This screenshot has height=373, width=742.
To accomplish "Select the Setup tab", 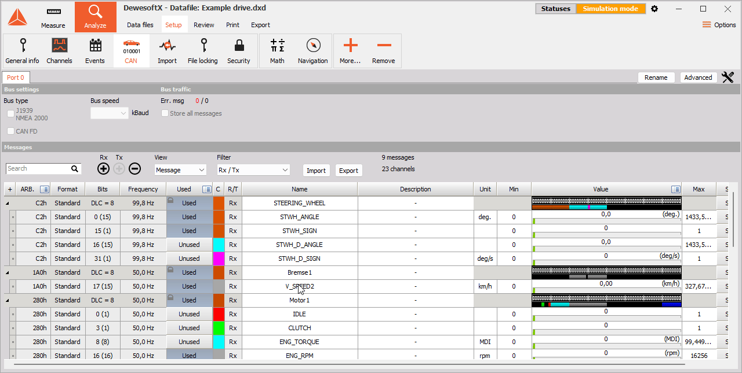I will coord(173,25).
